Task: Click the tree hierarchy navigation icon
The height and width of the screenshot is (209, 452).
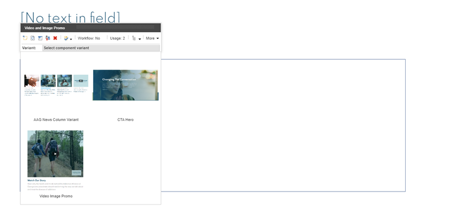Action: pos(134,38)
